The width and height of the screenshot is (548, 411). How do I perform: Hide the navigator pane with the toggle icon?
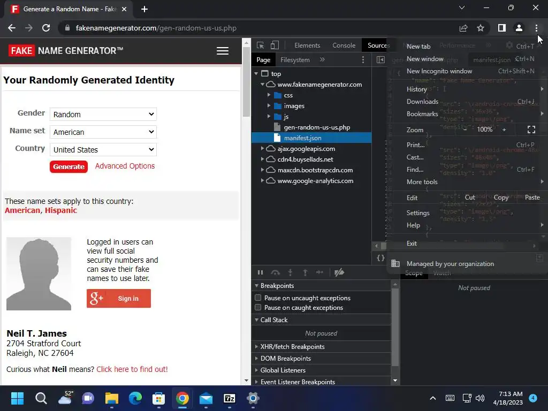[380, 60]
